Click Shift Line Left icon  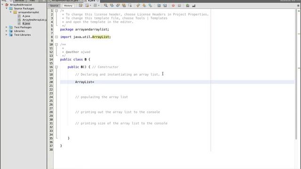(x=159, y=6)
